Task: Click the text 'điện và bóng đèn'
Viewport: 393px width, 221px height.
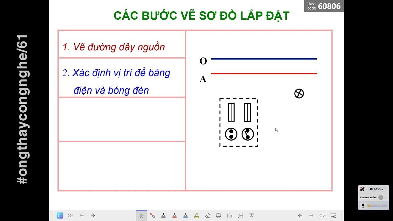Action: tap(111, 90)
